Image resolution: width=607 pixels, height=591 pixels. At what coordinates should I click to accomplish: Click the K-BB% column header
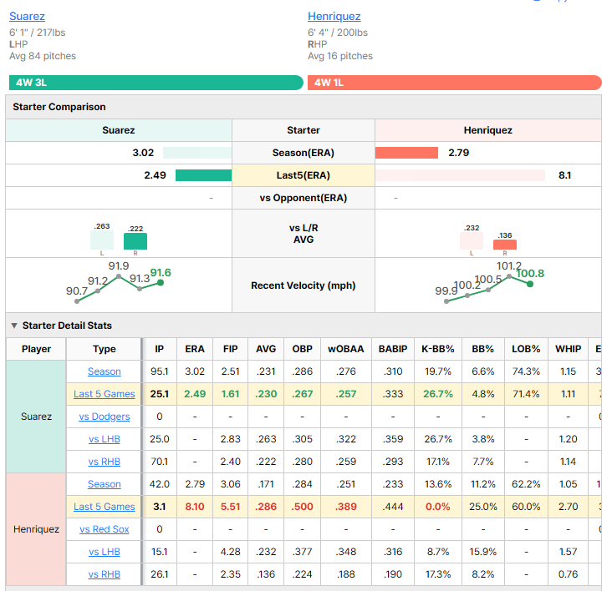(438, 349)
